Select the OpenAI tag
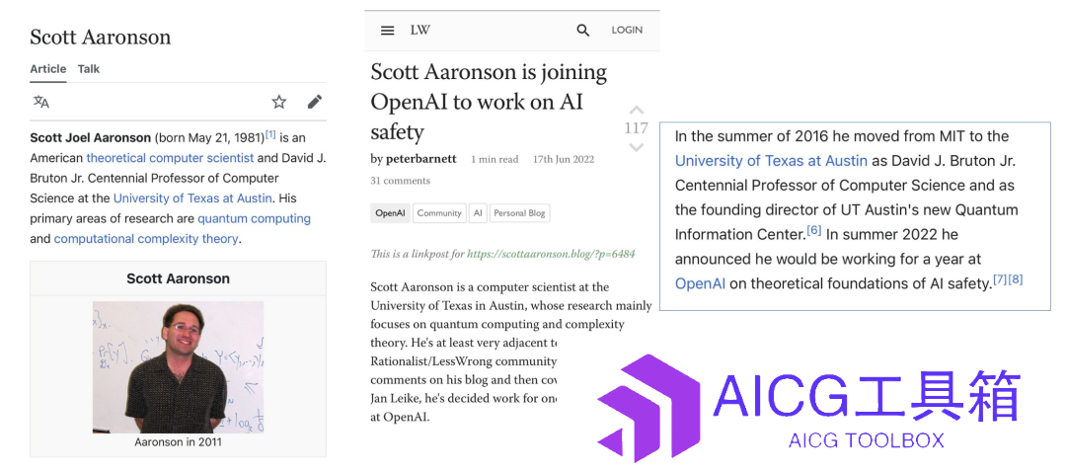This screenshot has width=1066, height=473. [390, 213]
